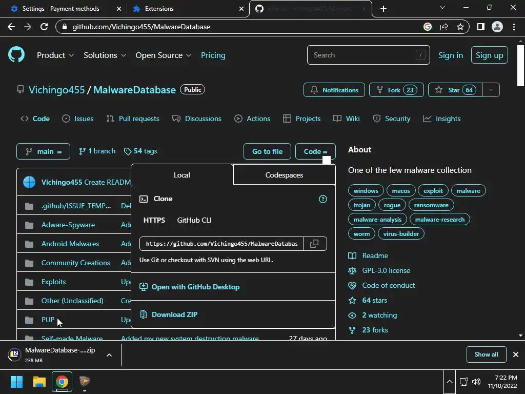The width and height of the screenshot is (525, 394).
Task: Open the Pull requests tab
Action: (133, 119)
